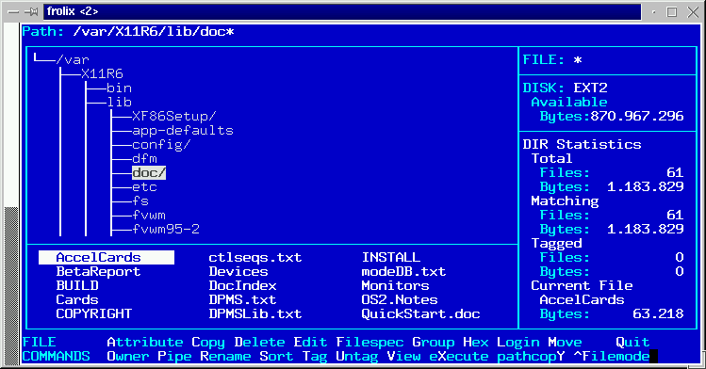This screenshot has height=369, width=706.
Task: Select the fs directory
Action: click(140, 201)
